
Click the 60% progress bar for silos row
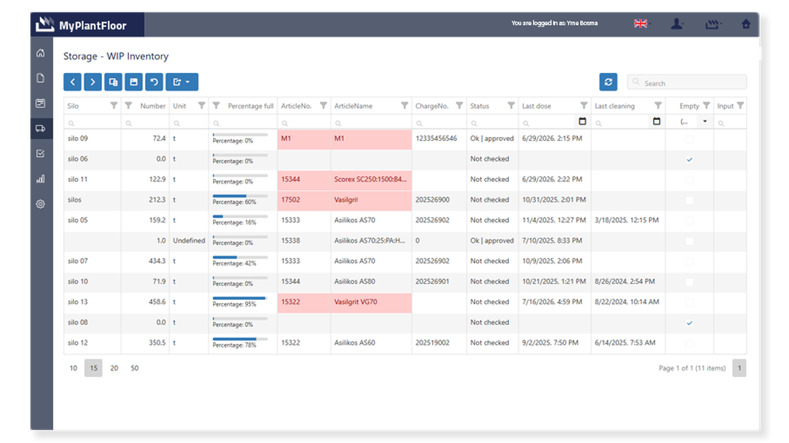[240, 196]
